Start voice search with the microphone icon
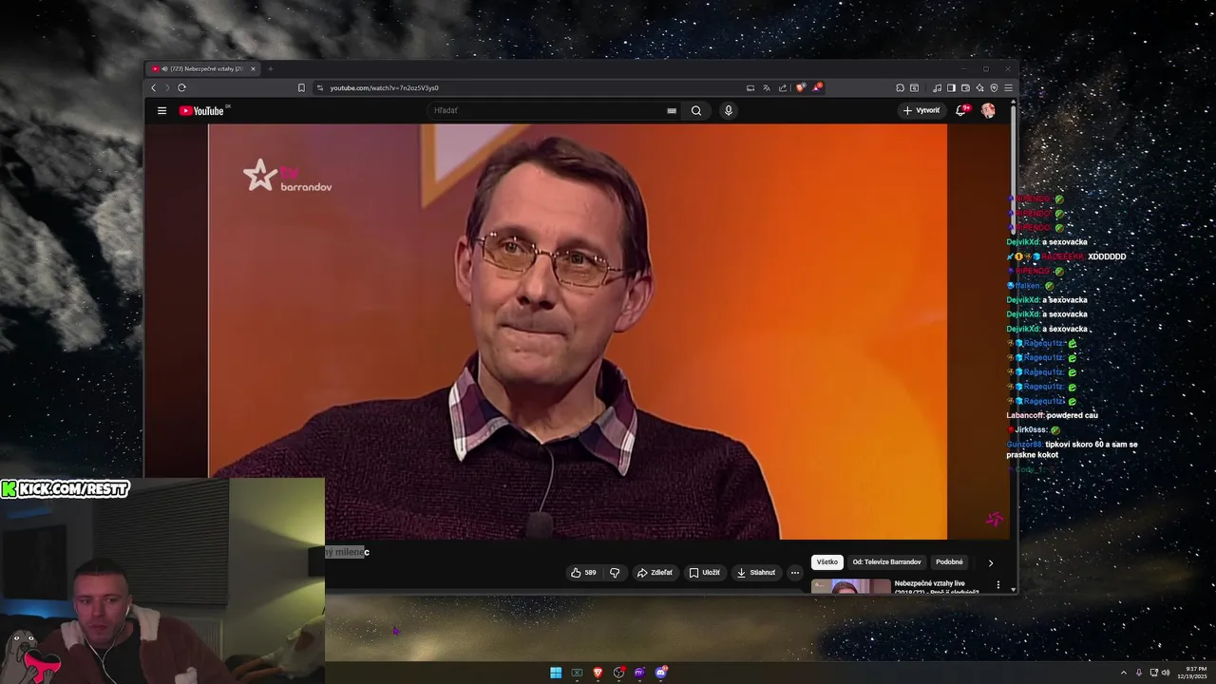 point(729,110)
